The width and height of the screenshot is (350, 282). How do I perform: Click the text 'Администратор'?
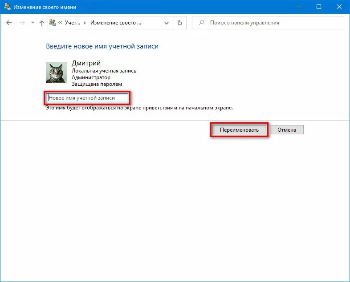point(91,77)
